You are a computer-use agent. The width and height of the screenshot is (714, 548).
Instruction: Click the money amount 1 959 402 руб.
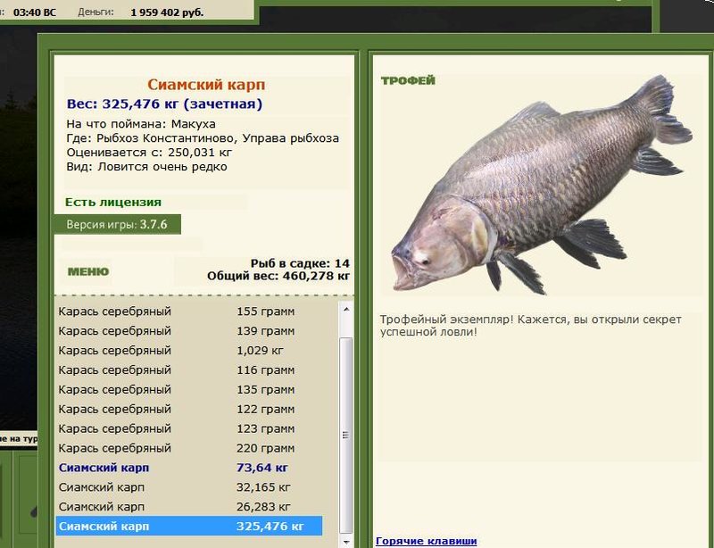tap(167, 12)
